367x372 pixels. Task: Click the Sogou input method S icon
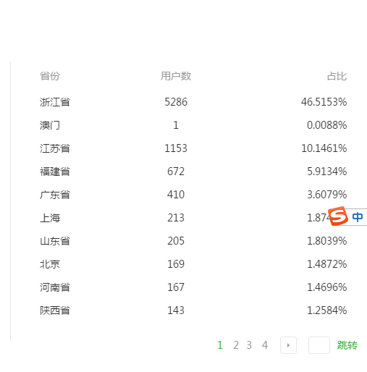click(338, 216)
